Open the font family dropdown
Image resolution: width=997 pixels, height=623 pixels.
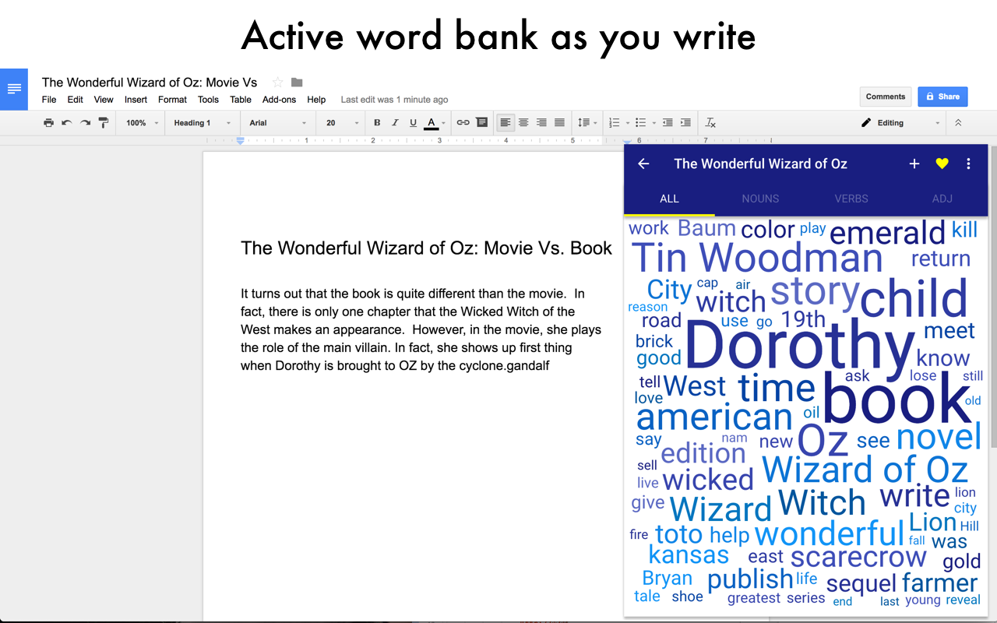coord(278,122)
